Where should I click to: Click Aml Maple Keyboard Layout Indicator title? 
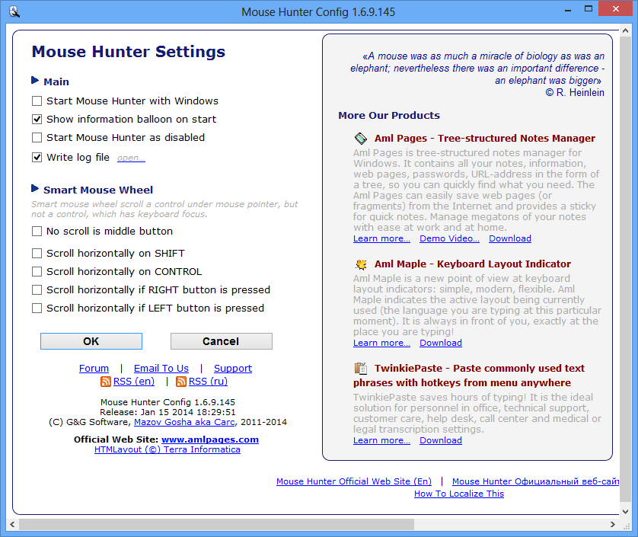click(x=472, y=264)
